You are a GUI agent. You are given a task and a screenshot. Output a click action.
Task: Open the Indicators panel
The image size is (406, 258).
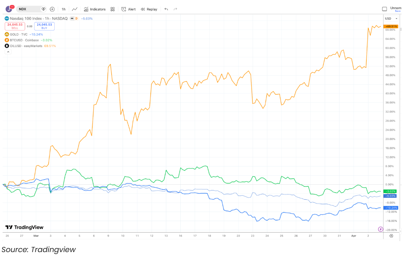click(x=95, y=9)
